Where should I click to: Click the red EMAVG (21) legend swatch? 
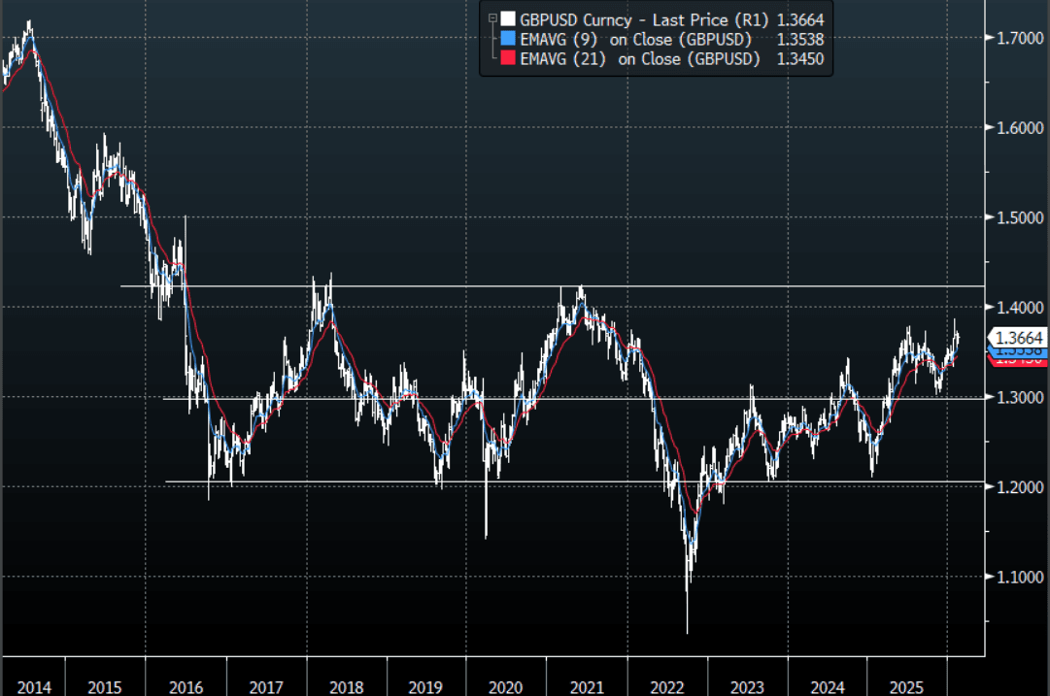tap(508, 58)
